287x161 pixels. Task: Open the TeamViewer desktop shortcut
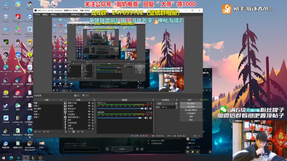30,18
